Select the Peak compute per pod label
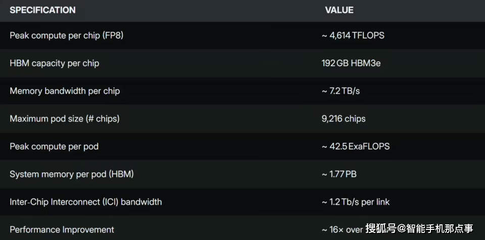The height and width of the screenshot is (240, 485). (x=54, y=147)
